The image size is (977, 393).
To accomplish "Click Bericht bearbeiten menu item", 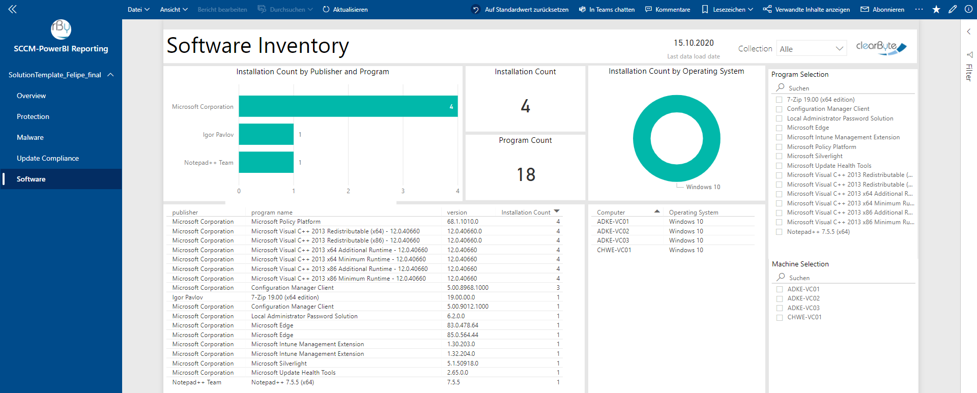I will coord(222,9).
